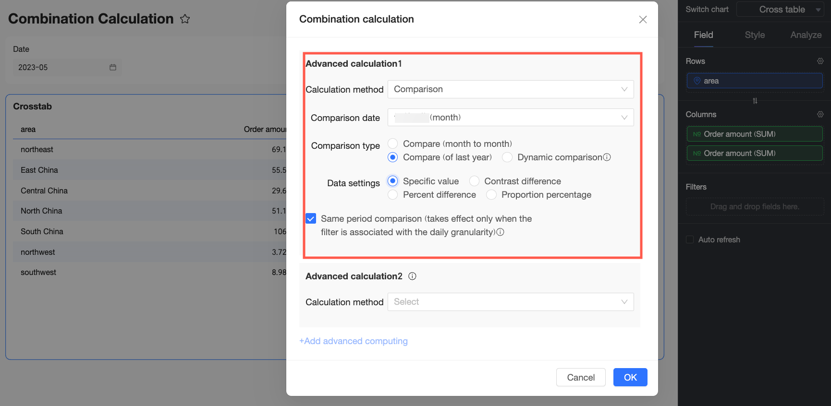Screen dimensions: 831x406
Task: Click the OK button
Action: coord(630,377)
